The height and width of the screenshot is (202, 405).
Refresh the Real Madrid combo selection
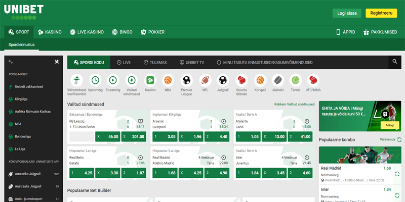click(x=397, y=174)
